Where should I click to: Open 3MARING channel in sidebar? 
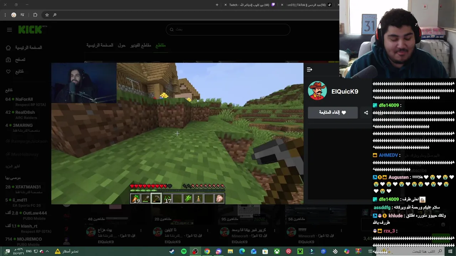(x=24, y=128)
